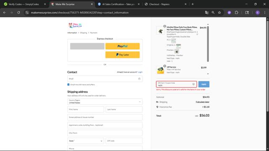The height and width of the screenshot is (151, 269).
Task: Switch to AI Sales Certification tab
Action: click(119, 4)
